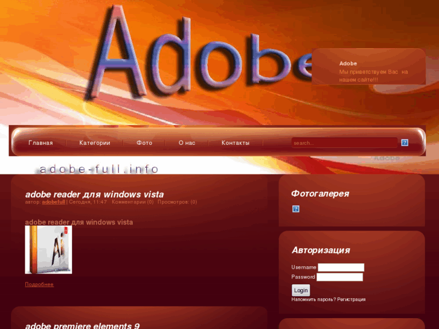The height and width of the screenshot is (329, 439).
Task: Open the Регистрация link
Action: pyautogui.click(x=351, y=299)
